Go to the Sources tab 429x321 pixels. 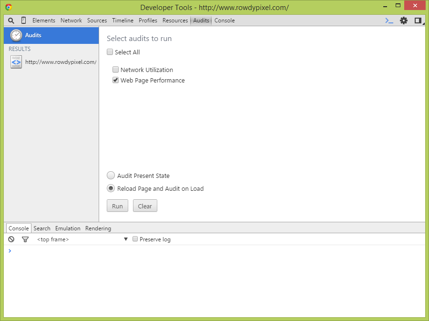pos(97,21)
